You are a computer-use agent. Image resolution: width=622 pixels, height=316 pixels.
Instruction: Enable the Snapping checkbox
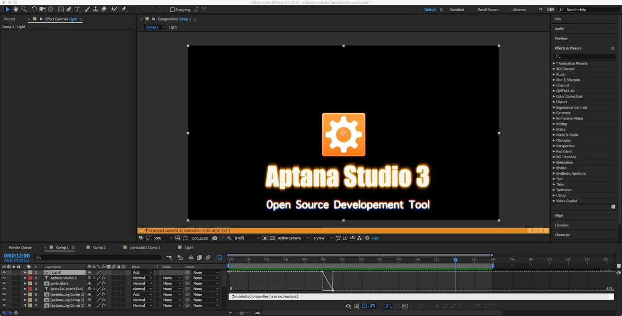pyautogui.click(x=172, y=10)
